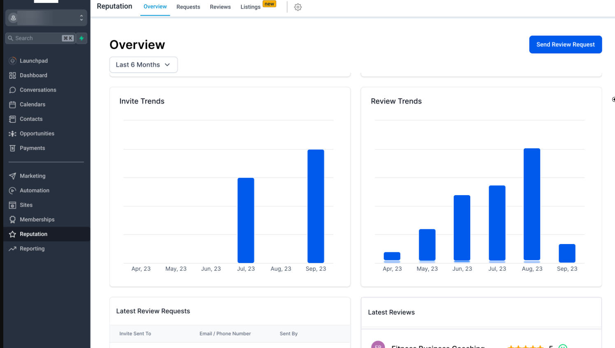This screenshot has height=348, width=615.
Task: Select the Sites icon
Action: (x=13, y=205)
